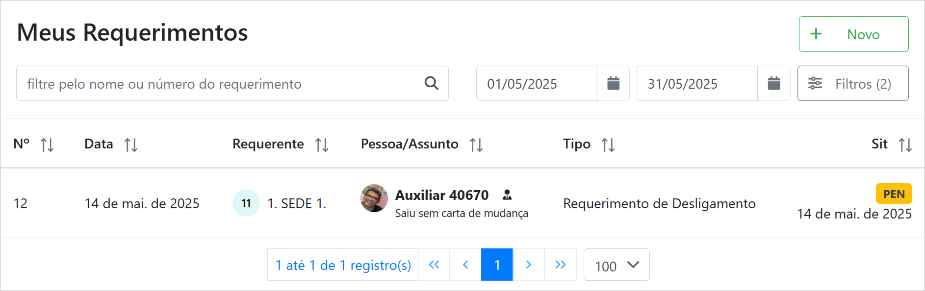Open the rows-per-page dropdown showing 100
Screen dimensions: 925x291
tap(617, 265)
